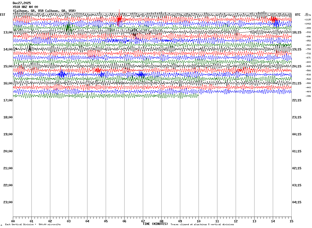Click the 04:15 UTC time label
The height and width of the screenshot is (228, 312).
click(x=297, y=202)
